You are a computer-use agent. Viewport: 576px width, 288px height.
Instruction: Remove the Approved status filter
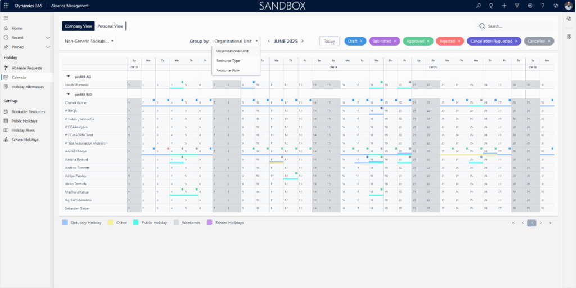point(428,42)
